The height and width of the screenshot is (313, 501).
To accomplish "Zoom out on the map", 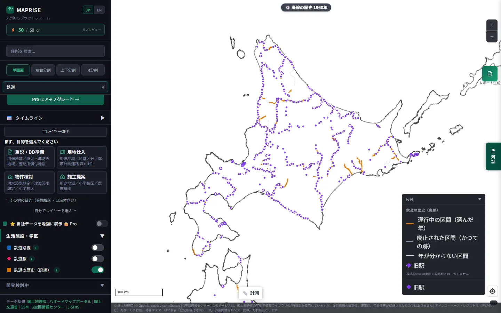I will (492, 37).
